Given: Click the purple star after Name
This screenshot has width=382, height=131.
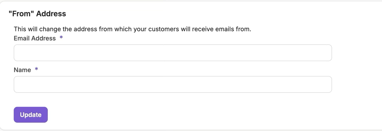Looking at the screenshot, I should click(x=36, y=70).
